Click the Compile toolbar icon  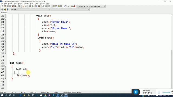[x=54, y=6]
